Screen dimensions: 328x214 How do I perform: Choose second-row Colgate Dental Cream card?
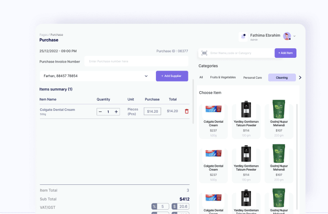pyautogui.click(x=213, y=165)
